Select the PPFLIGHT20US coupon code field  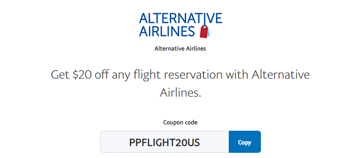[x=164, y=142]
